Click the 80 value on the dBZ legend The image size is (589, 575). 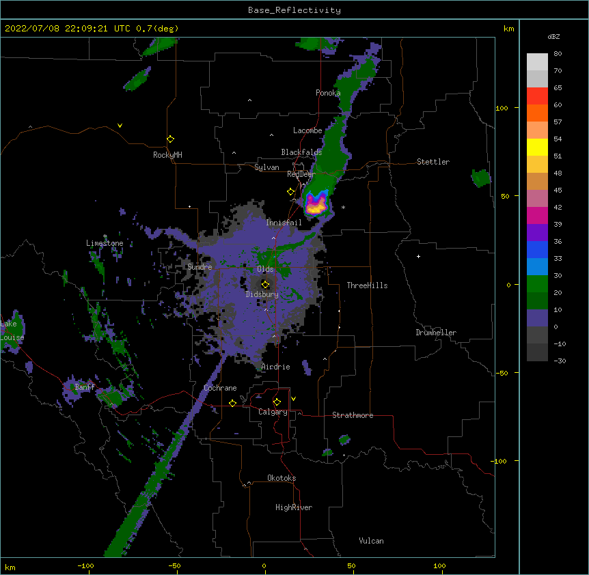pyautogui.click(x=558, y=54)
